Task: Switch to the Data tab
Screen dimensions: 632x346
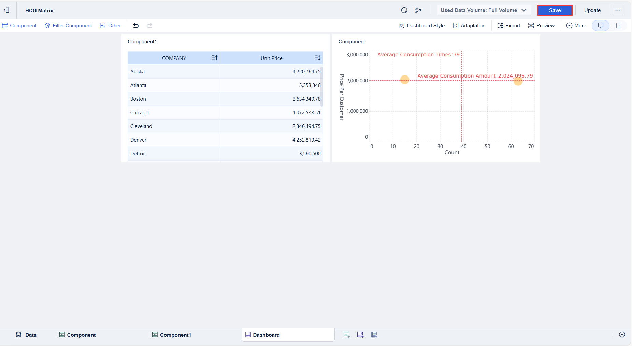Action: click(x=26, y=335)
